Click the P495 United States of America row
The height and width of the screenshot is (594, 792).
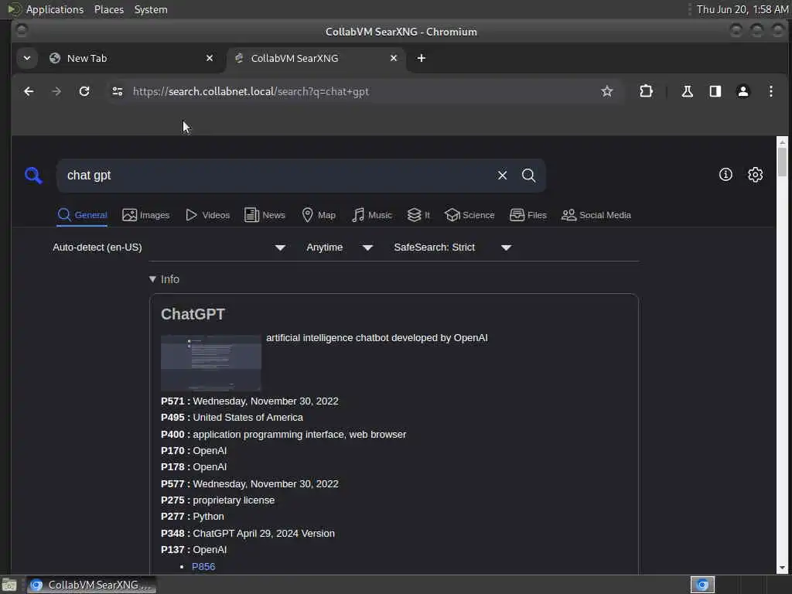click(x=232, y=418)
